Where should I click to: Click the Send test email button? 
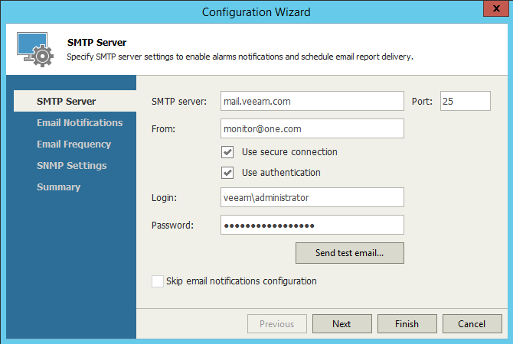pos(349,252)
